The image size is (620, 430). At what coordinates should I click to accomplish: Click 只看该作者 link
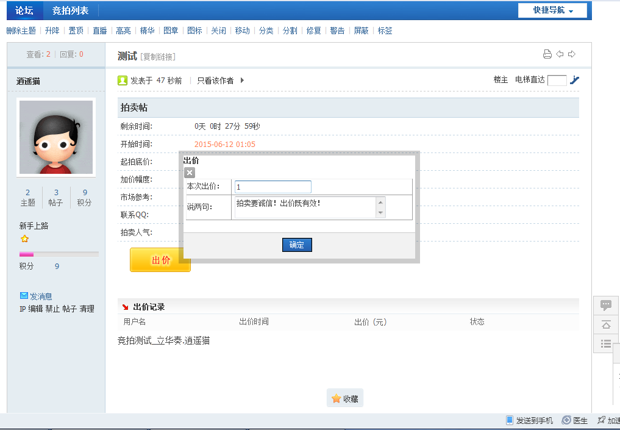tap(215, 81)
